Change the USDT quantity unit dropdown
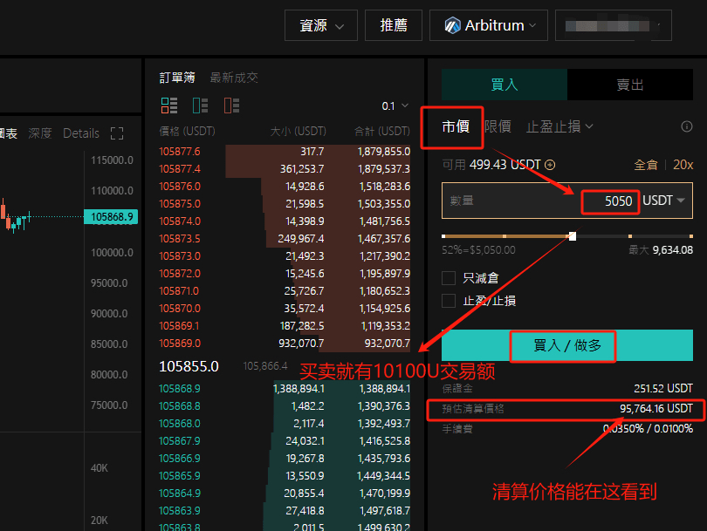 (662, 201)
